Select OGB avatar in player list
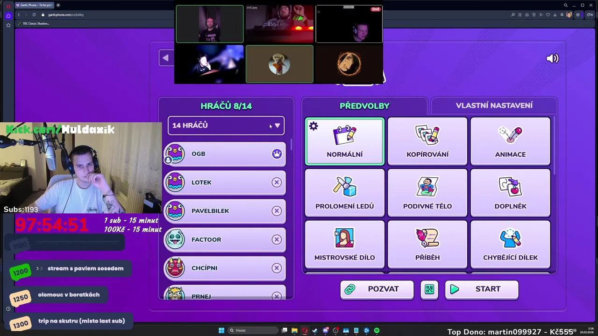 pos(175,154)
